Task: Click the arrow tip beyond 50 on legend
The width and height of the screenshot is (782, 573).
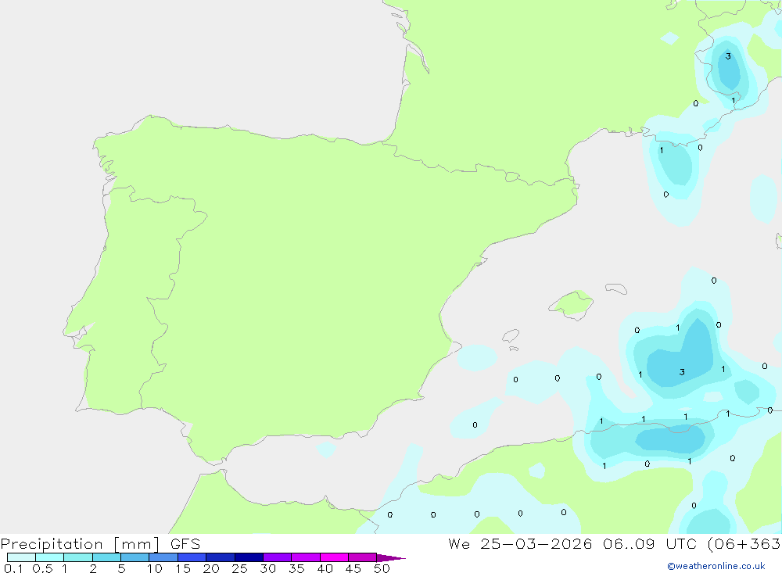Action: click(391, 557)
